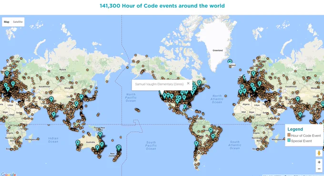This screenshot has height=176, width=324.
Task: Click the North Pacific Ocean label
Action: coord(131,97)
